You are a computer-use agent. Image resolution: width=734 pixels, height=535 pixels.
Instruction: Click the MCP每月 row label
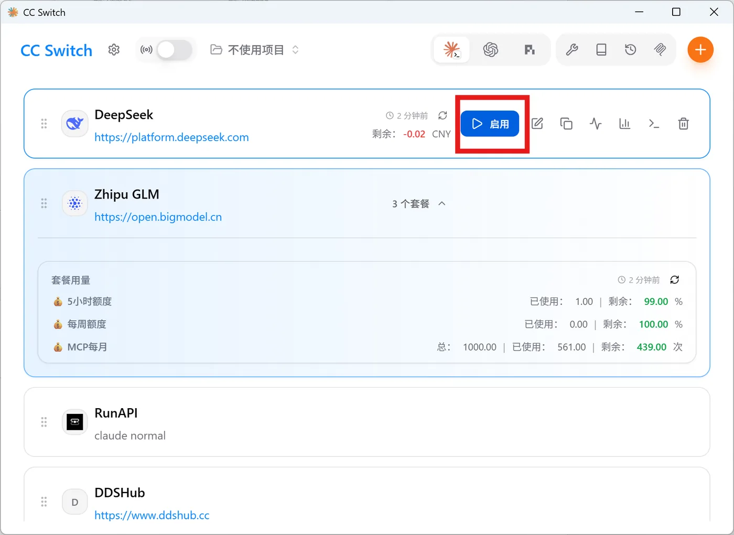click(x=87, y=347)
